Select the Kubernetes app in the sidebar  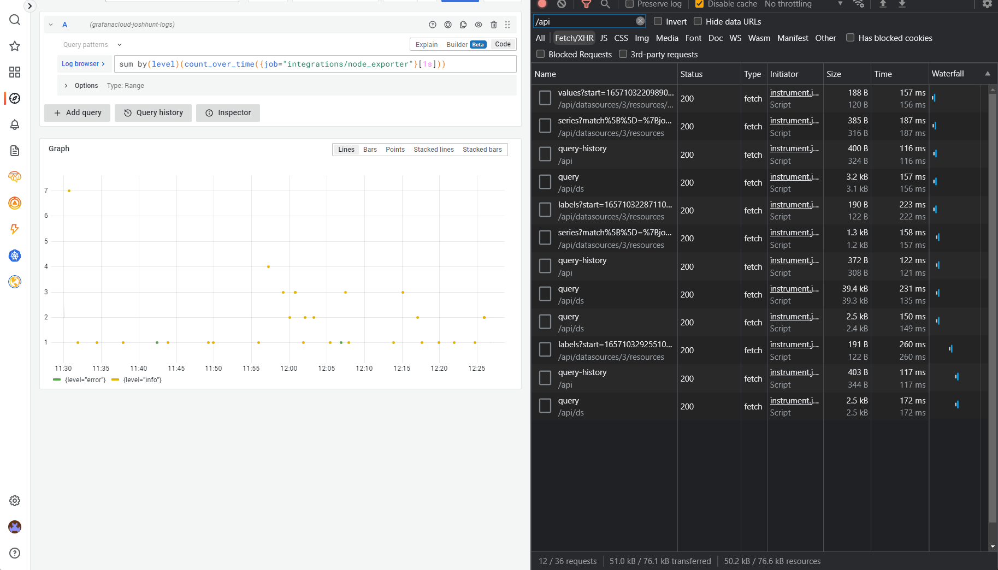coord(15,256)
